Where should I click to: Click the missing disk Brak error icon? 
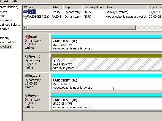[x=27, y=37]
